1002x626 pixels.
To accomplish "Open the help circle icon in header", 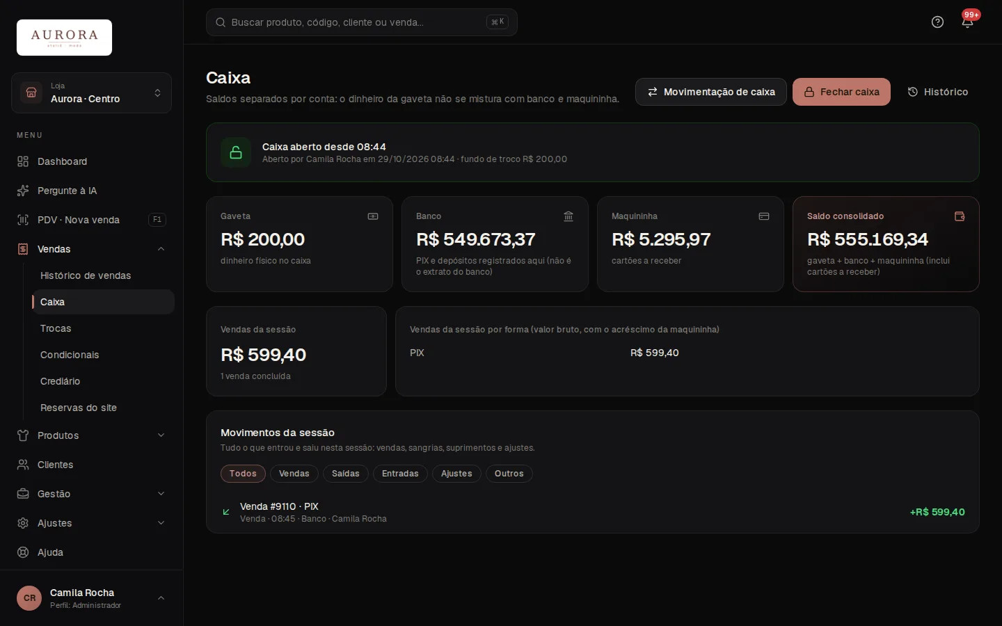I will 937,22.
